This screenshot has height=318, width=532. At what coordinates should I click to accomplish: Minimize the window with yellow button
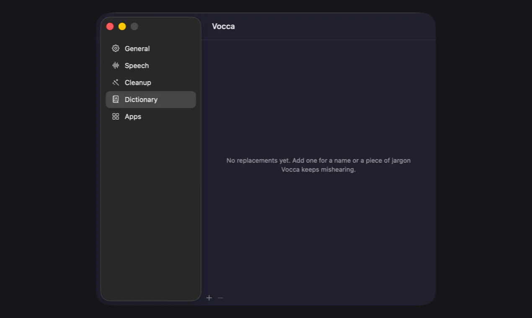122,26
